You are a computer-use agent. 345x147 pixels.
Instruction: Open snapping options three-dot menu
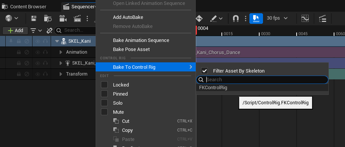coord(246,18)
